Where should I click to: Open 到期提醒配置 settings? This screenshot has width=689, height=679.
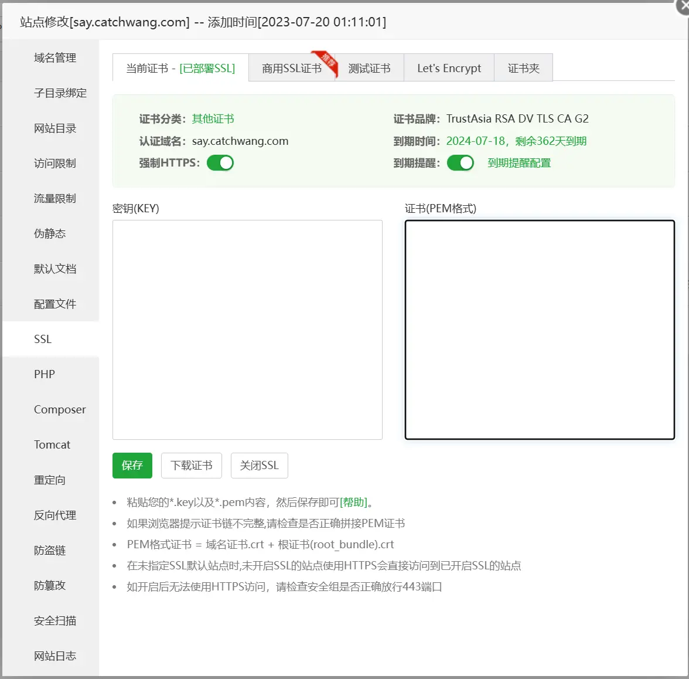click(x=519, y=162)
